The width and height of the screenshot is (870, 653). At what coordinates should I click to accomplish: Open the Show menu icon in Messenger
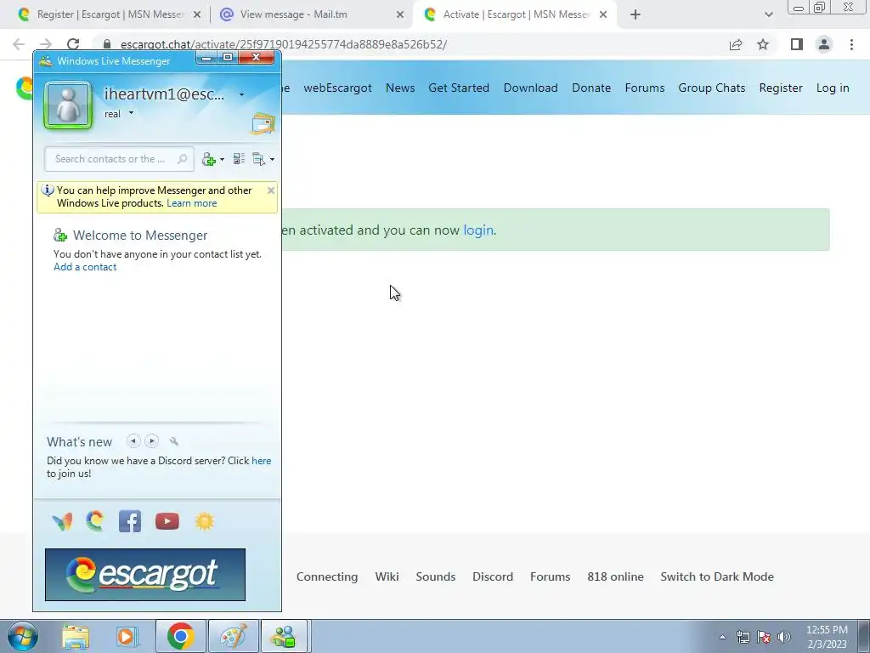coord(258,159)
